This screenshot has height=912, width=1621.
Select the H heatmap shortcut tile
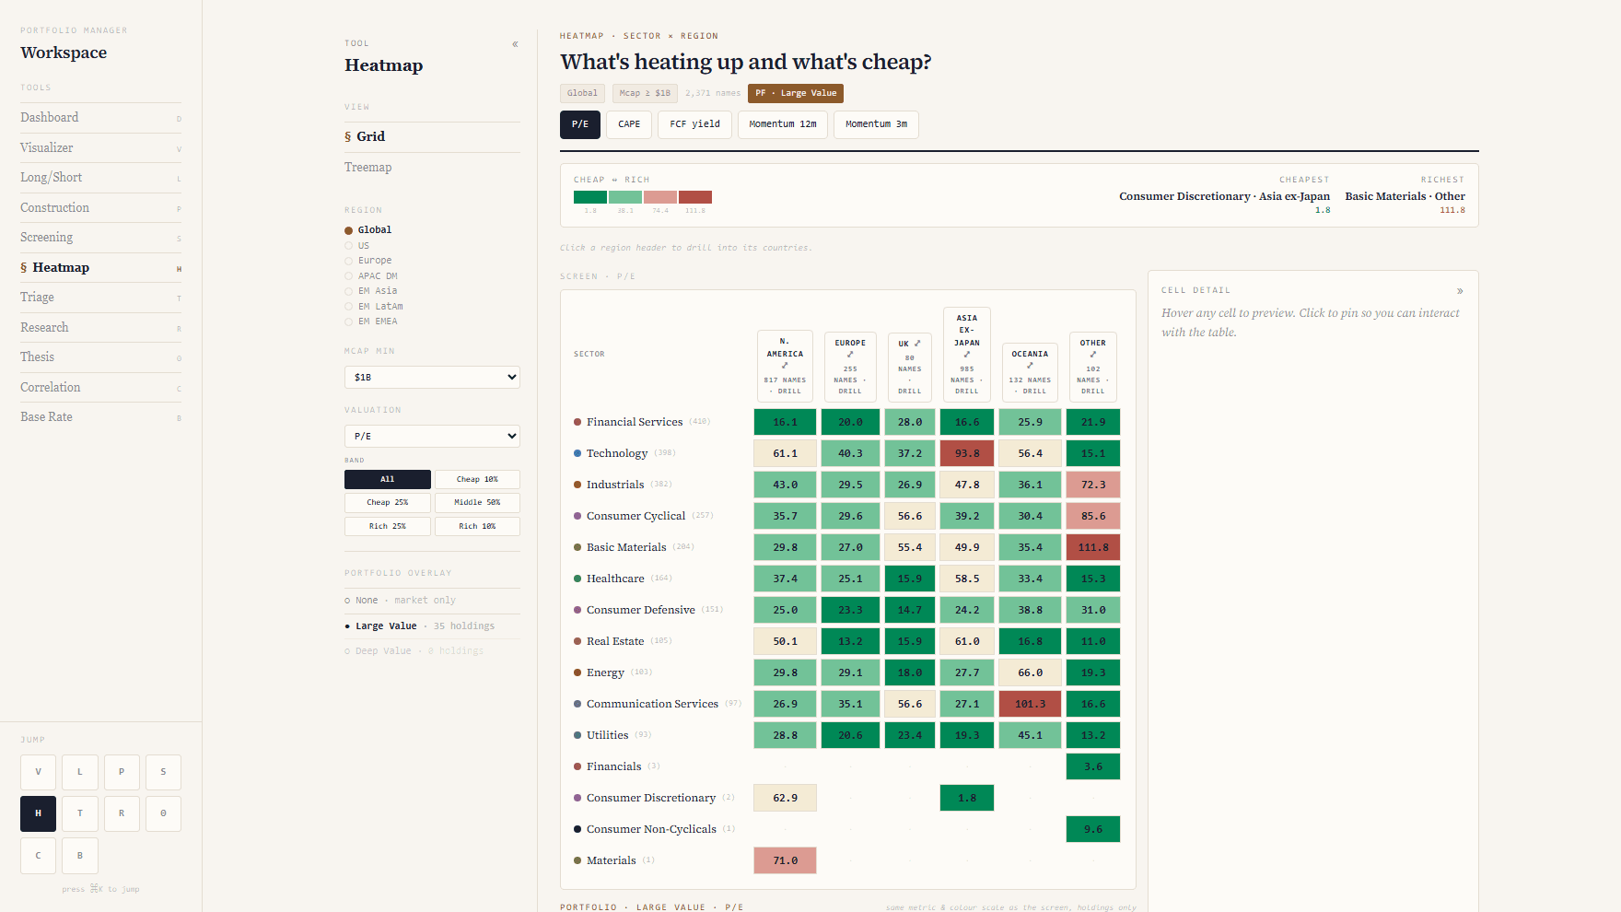(x=38, y=813)
